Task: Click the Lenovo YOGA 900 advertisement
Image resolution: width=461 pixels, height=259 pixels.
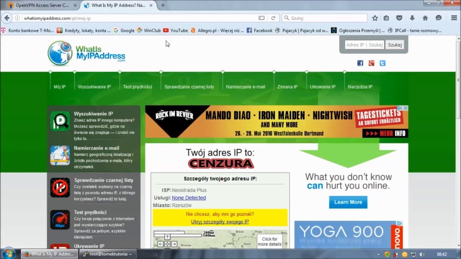Action: point(348,235)
